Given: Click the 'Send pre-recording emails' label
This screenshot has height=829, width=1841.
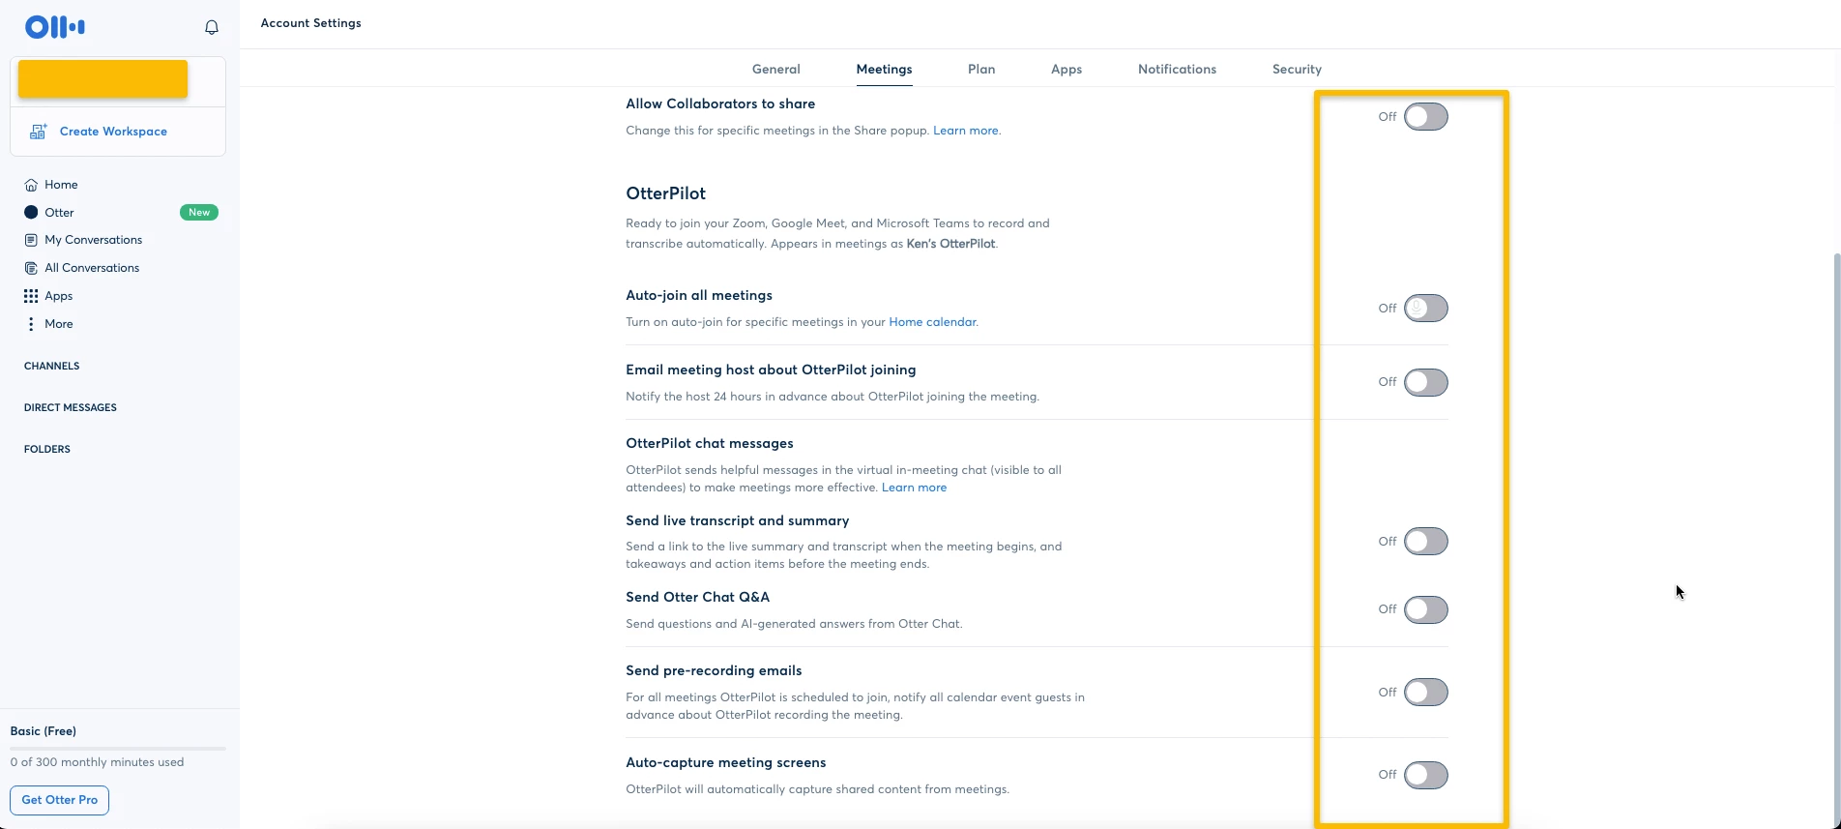Looking at the screenshot, I should click(714, 671).
